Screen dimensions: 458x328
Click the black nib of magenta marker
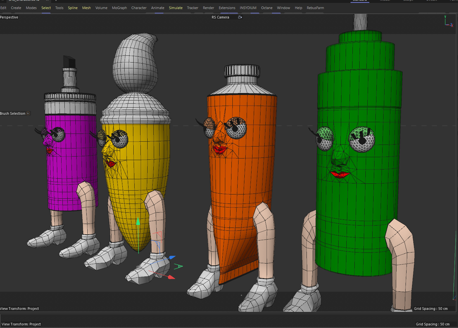tap(69, 62)
